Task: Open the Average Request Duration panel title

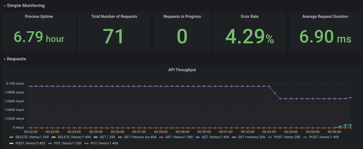Action: pos(325,17)
